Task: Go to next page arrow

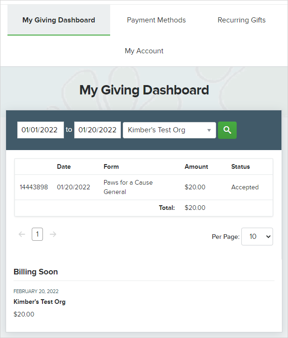Action: pos(53,234)
